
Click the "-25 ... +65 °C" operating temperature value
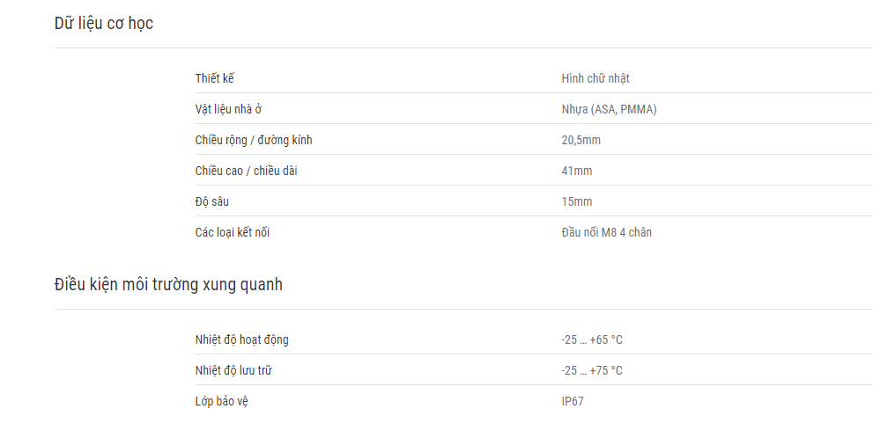click(x=592, y=339)
